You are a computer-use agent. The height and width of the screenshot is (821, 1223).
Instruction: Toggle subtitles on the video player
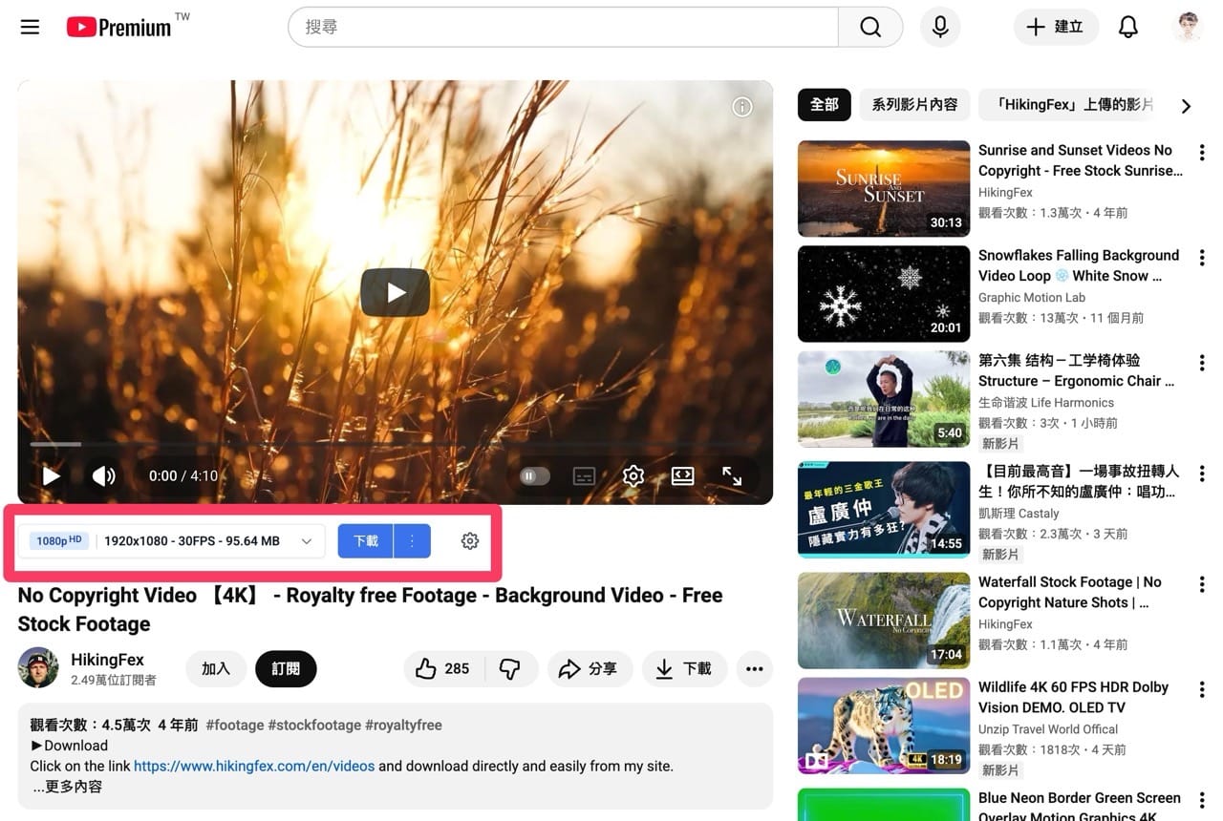pos(584,475)
